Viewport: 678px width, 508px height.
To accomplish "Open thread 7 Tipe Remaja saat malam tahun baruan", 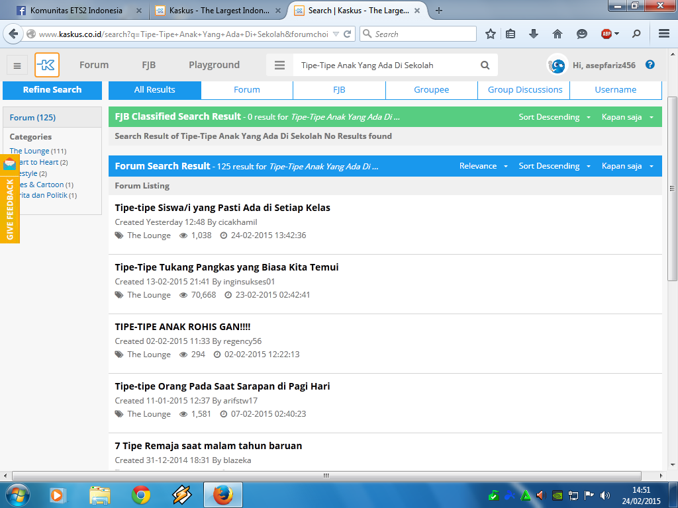I will coord(209,446).
